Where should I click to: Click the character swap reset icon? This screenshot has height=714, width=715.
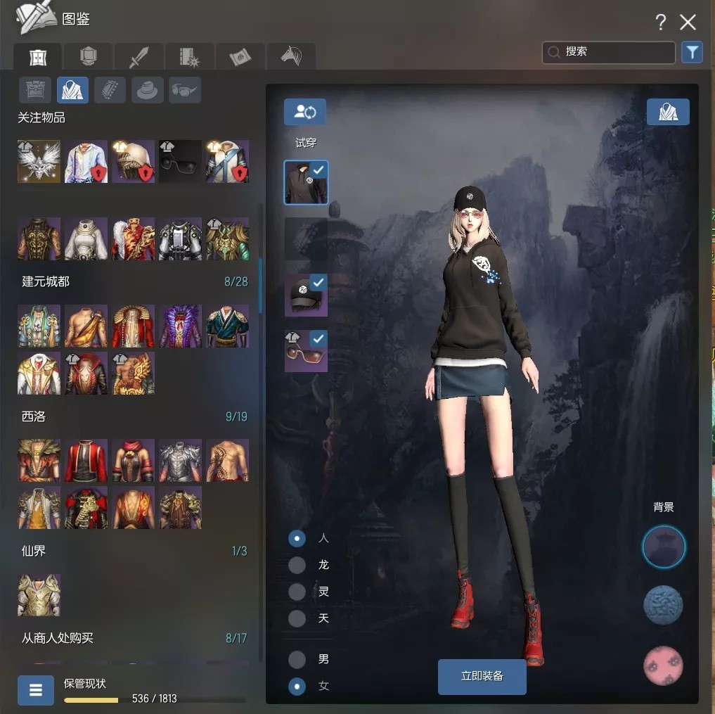coord(305,112)
